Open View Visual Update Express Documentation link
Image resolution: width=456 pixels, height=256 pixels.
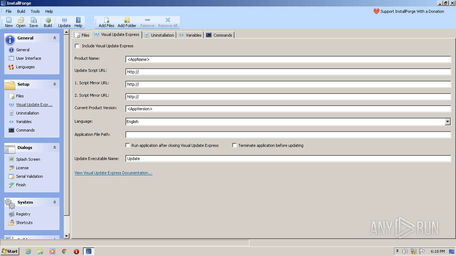113,173
